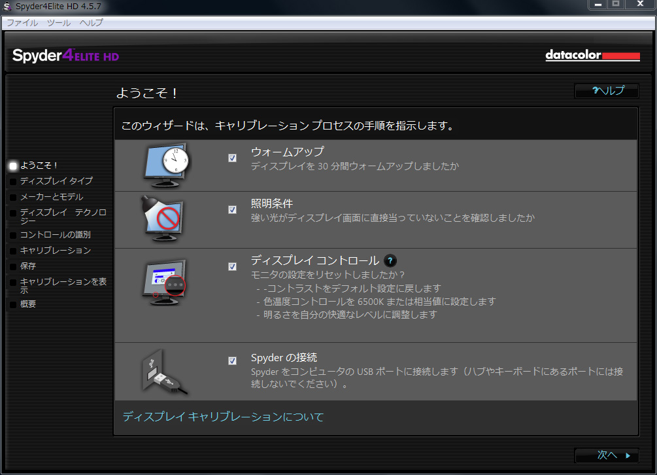
Task: Click the ヘルプ button
Action: coord(606,90)
